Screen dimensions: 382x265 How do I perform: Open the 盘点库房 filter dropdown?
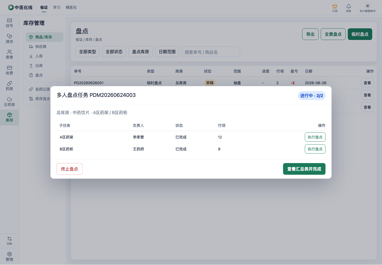click(141, 52)
